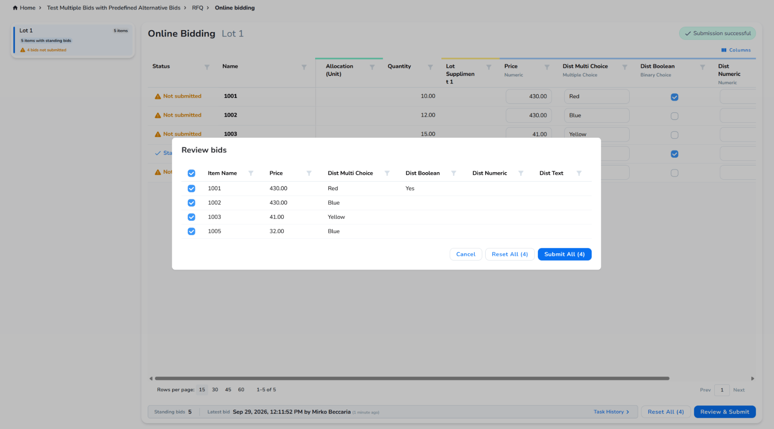
Task: Set rows per page to 30
Action: point(215,390)
